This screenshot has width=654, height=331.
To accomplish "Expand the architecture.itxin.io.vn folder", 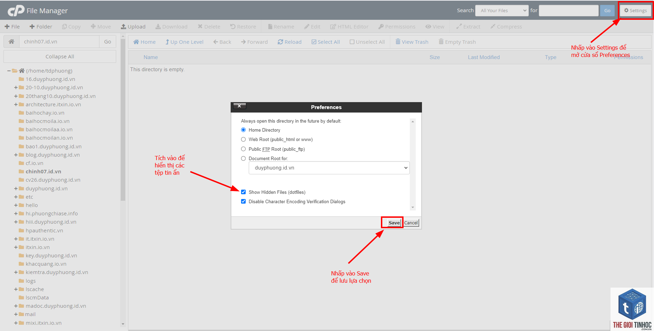I will pyautogui.click(x=16, y=105).
